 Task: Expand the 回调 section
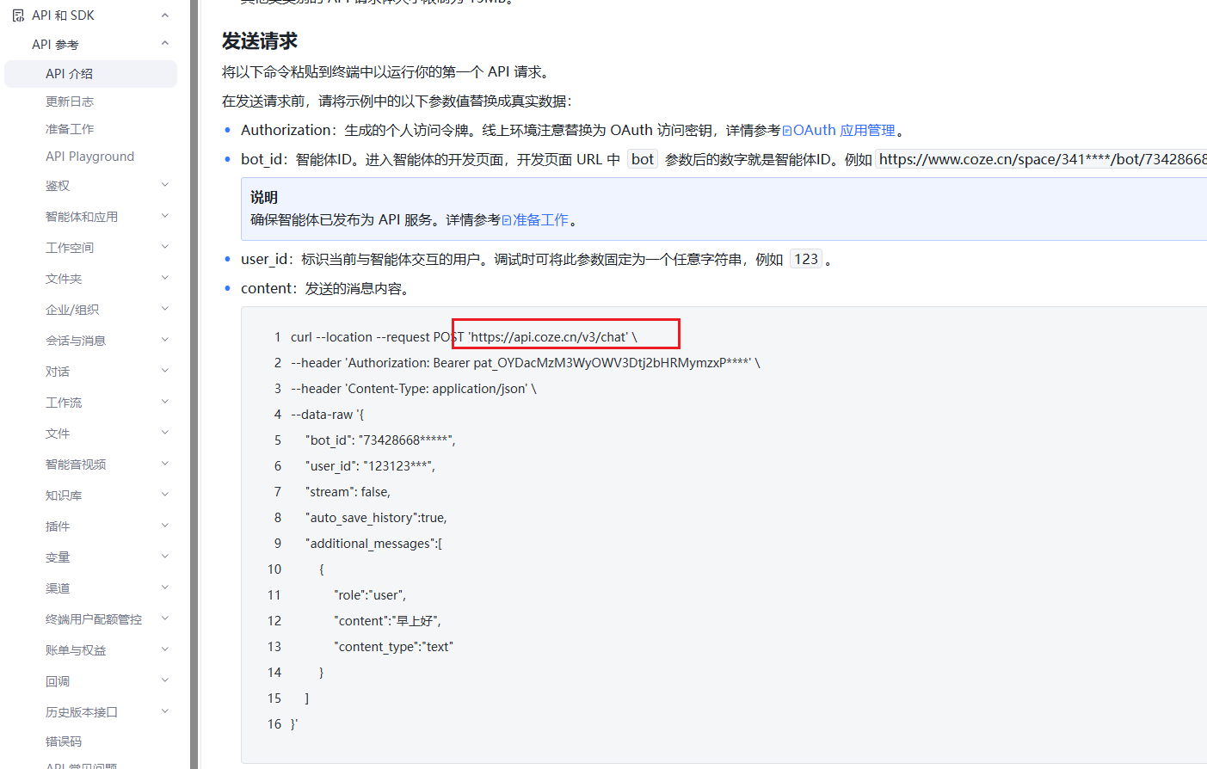point(165,680)
